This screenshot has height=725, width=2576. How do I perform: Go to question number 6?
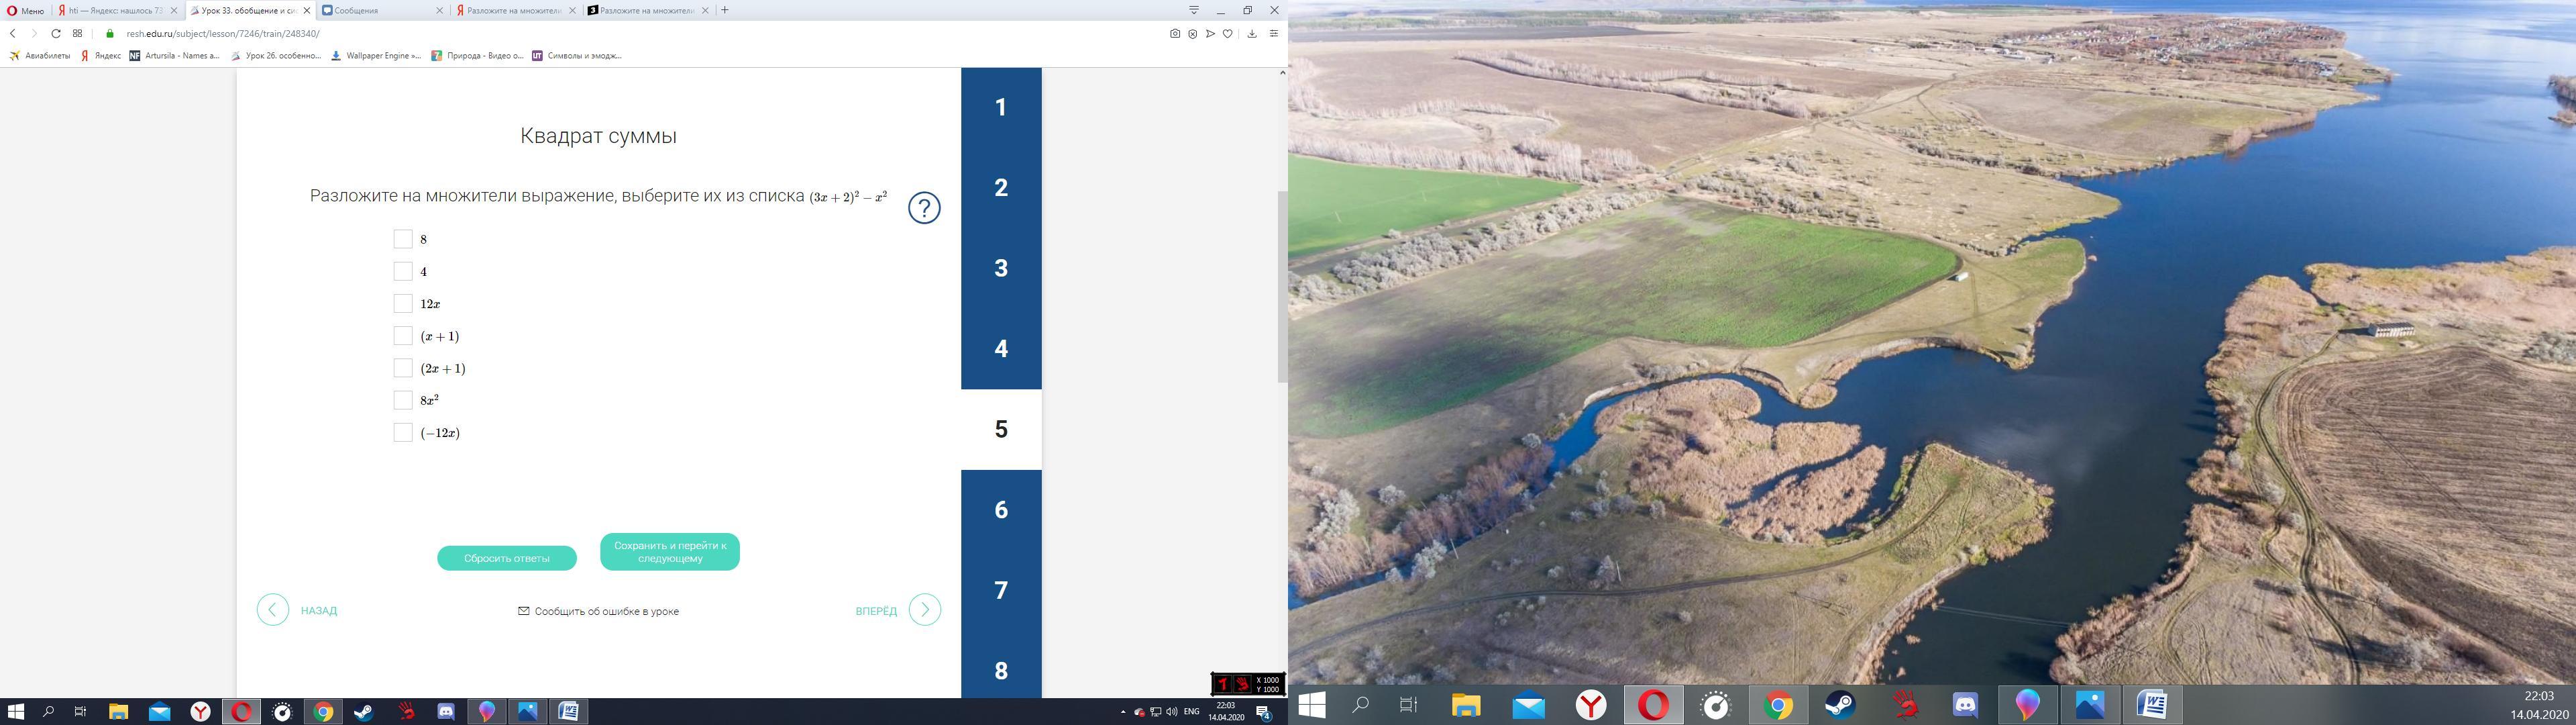pyautogui.click(x=1001, y=510)
